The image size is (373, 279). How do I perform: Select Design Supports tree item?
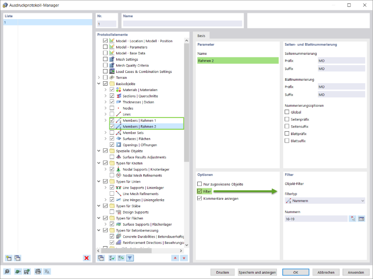pos(135,212)
